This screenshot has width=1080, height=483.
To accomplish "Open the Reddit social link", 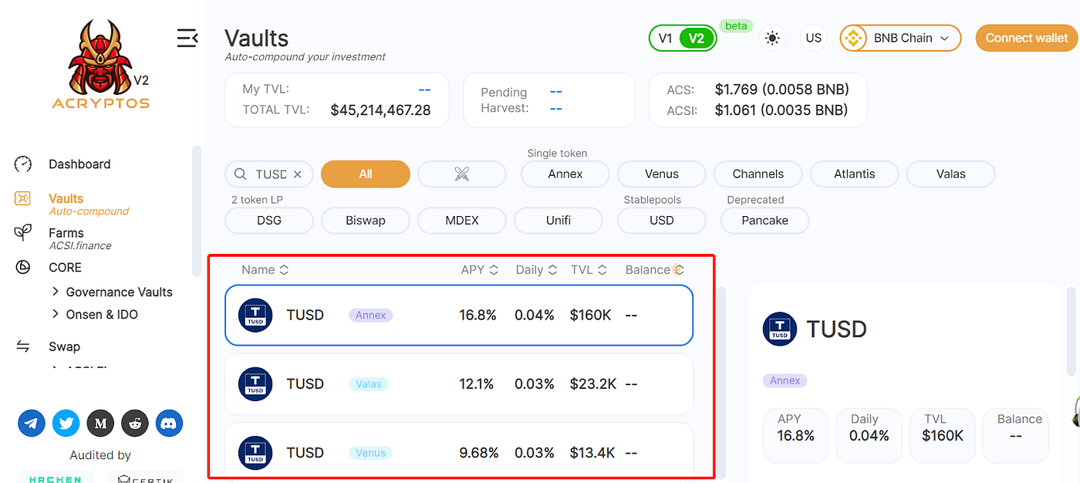I will tap(135, 423).
